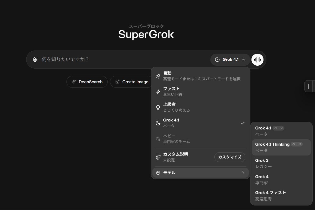Pick Grok 4 専門家 model
Viewport: 315px width, 210px height.
(x=281, y=180)
